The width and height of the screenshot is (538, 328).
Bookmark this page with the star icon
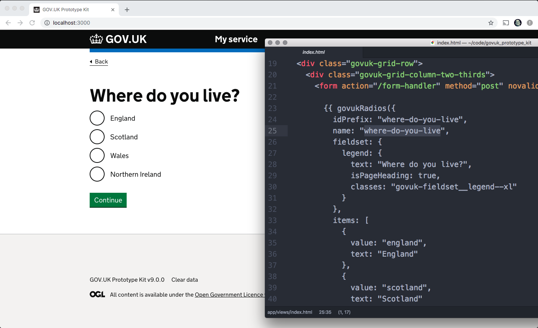(x=491, y=23)
